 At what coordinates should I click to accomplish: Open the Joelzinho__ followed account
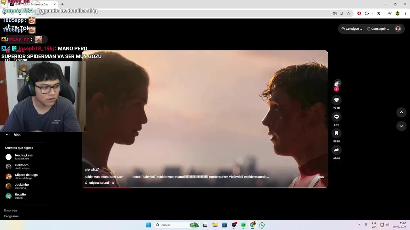(22, 186)
